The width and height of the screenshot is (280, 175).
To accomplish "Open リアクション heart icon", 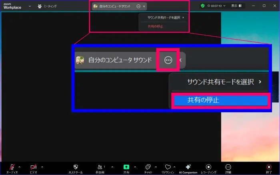I will (168, 167).
